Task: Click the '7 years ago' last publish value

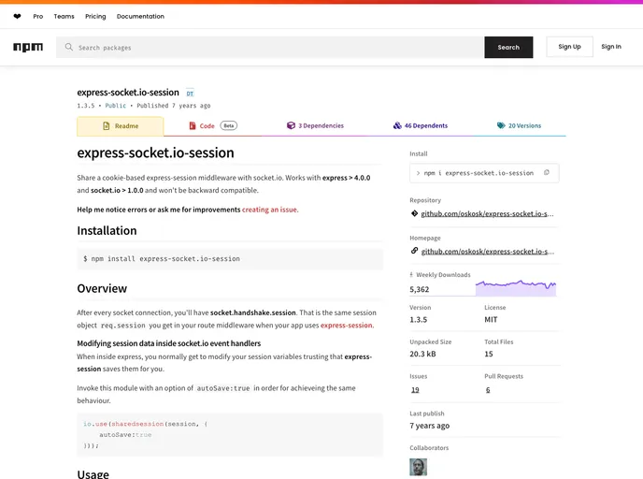Action: tap(429, 426)
